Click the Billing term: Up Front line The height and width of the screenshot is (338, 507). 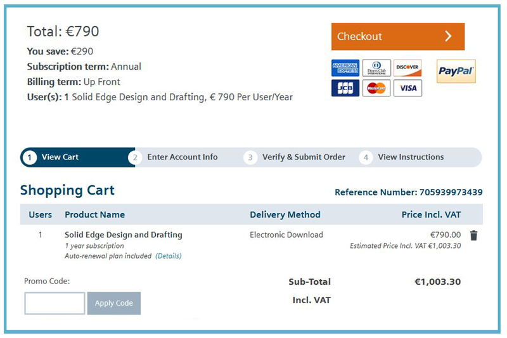coord(74,82)
